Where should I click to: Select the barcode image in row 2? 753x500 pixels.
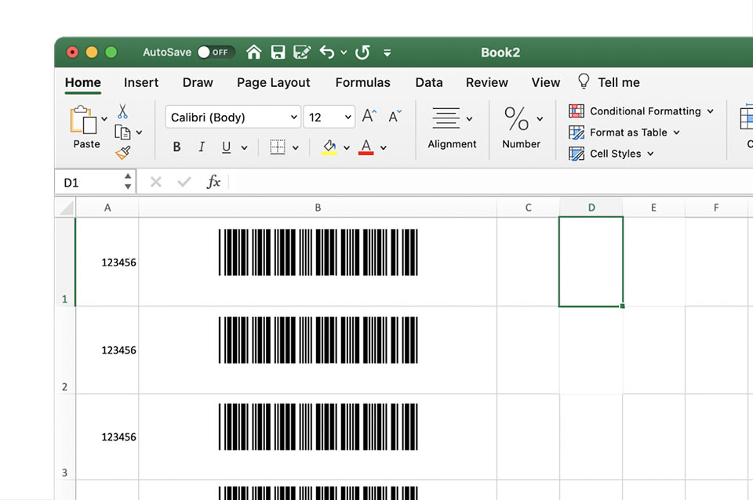(318, 339)
